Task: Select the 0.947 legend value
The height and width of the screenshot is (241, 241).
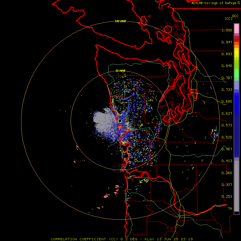Action: (227, 42)
